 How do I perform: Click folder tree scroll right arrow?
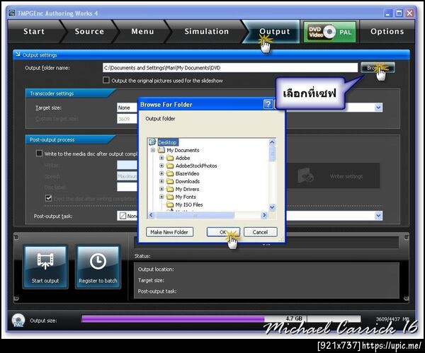tap(264, 215)
